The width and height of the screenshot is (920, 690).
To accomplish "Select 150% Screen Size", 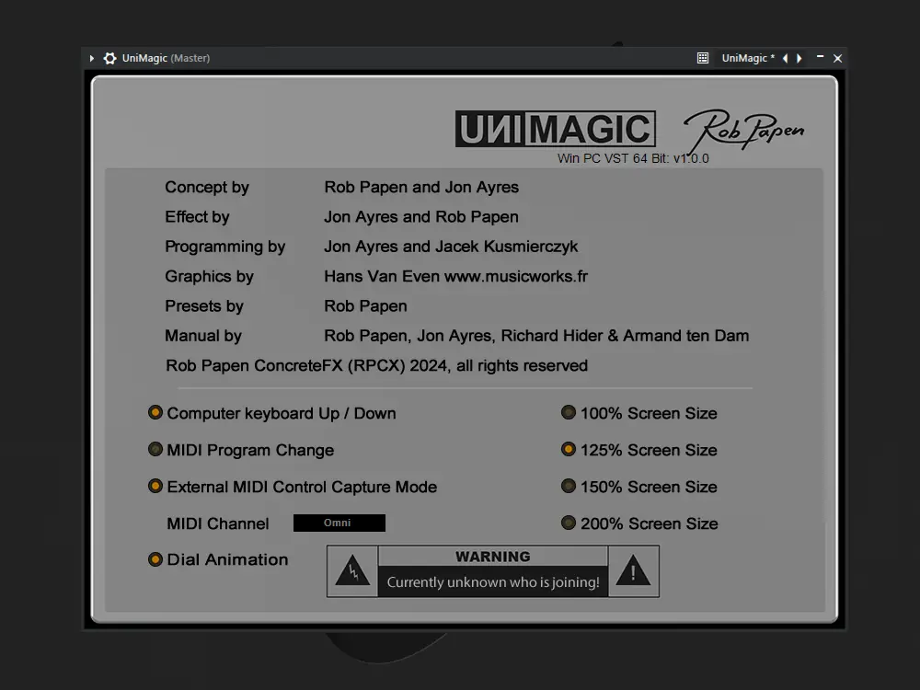I will [568, 487].
